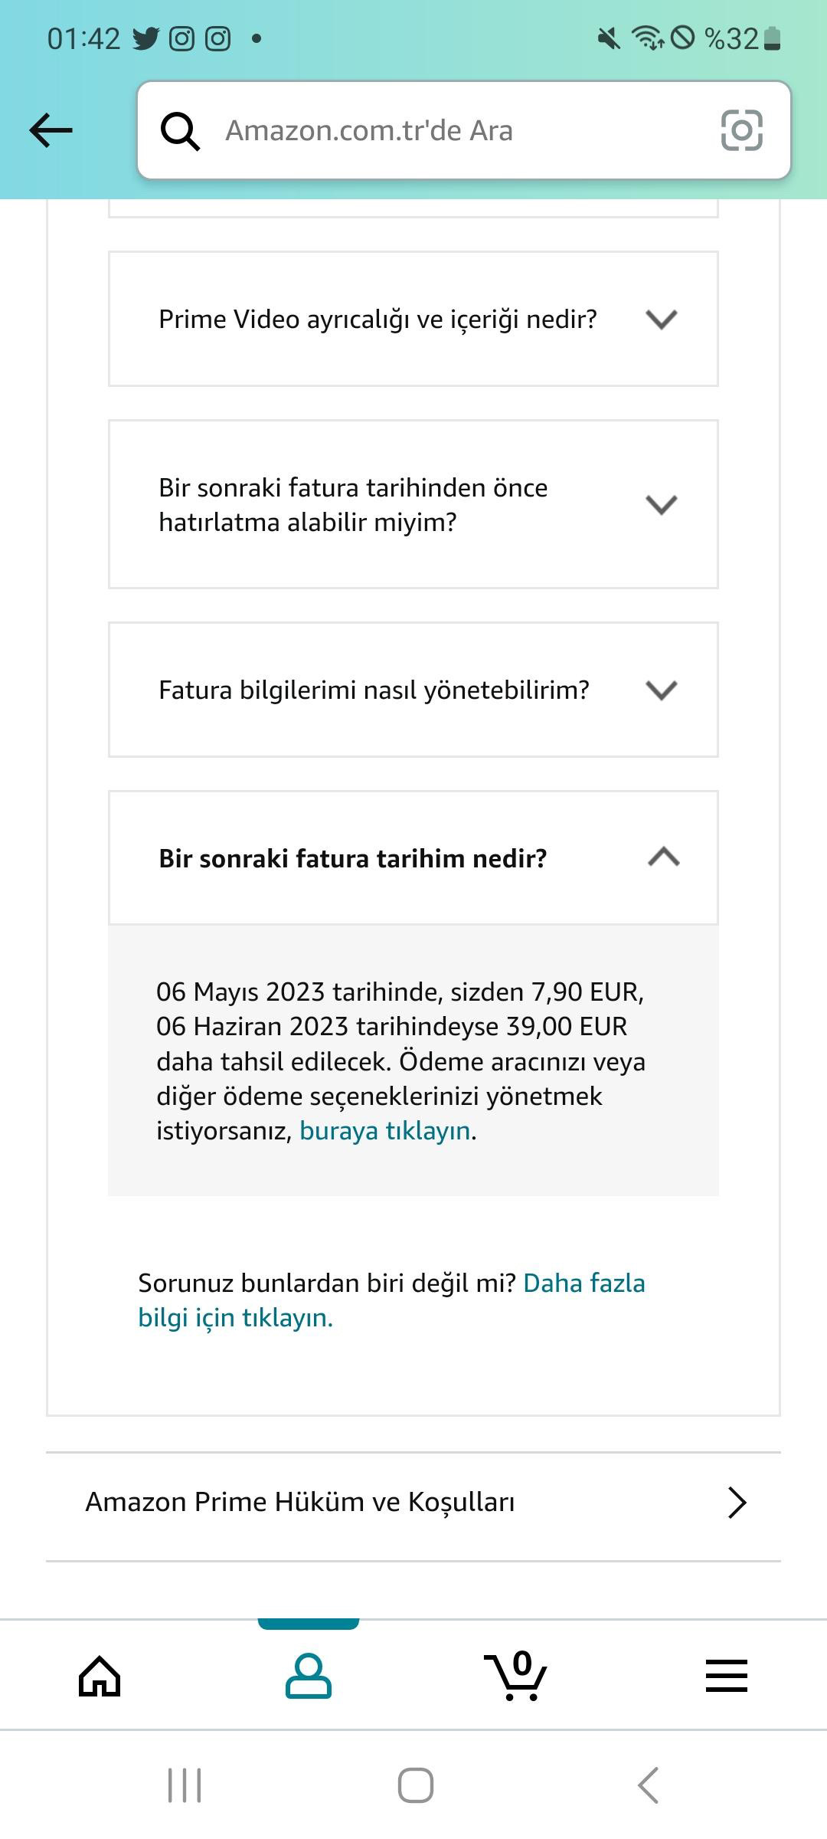
Task: Click the 'buraya tıklayın' link
Action: tap(384, 1131)
